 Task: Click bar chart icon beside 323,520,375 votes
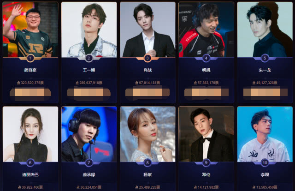(18, 83)
